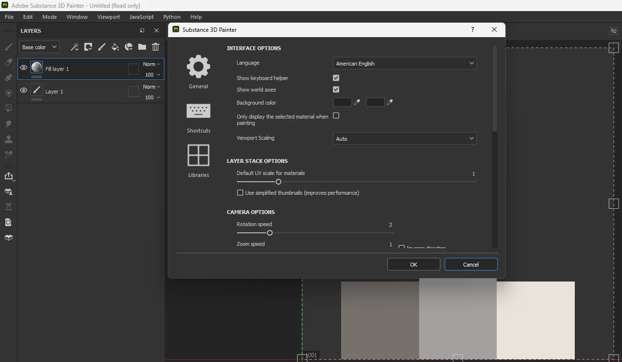Image resolution: width=622 pixels, height=362 pixels.
Task: Open the Libraries settings category
Action: coord(199,161)
